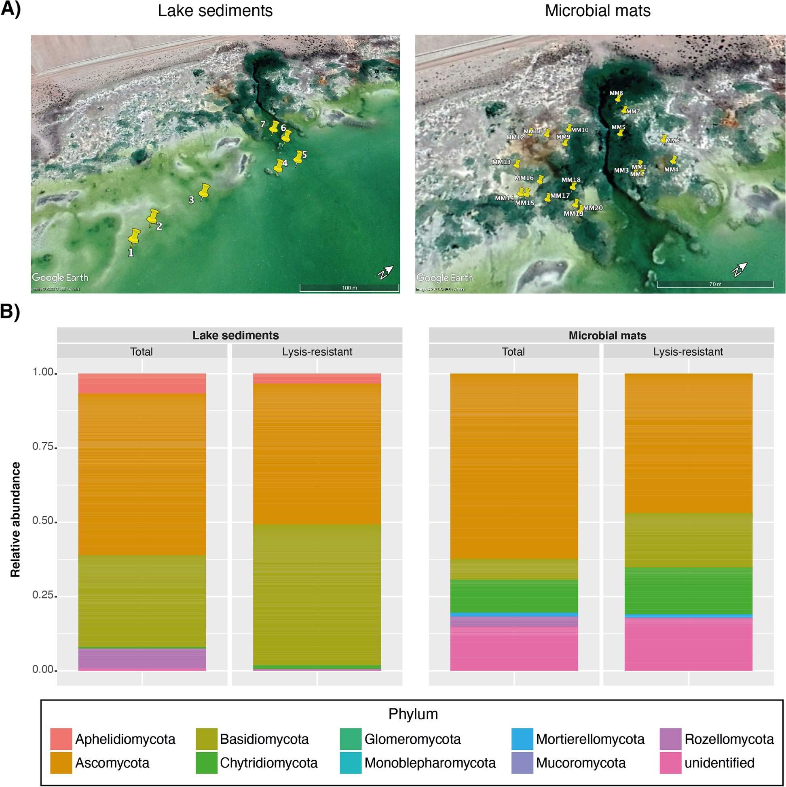Click the Microbial mats Lysis-resistant stacked bar
Image resolution: width=786 pixels, height=787 pixels.
click(688, 522)
